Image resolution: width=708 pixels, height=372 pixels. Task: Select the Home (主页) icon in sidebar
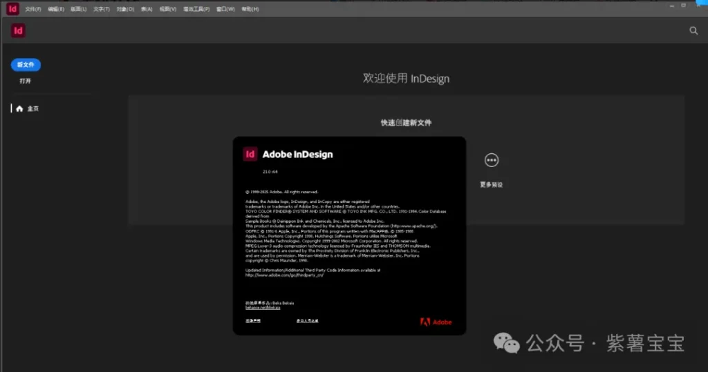(19, 108)
